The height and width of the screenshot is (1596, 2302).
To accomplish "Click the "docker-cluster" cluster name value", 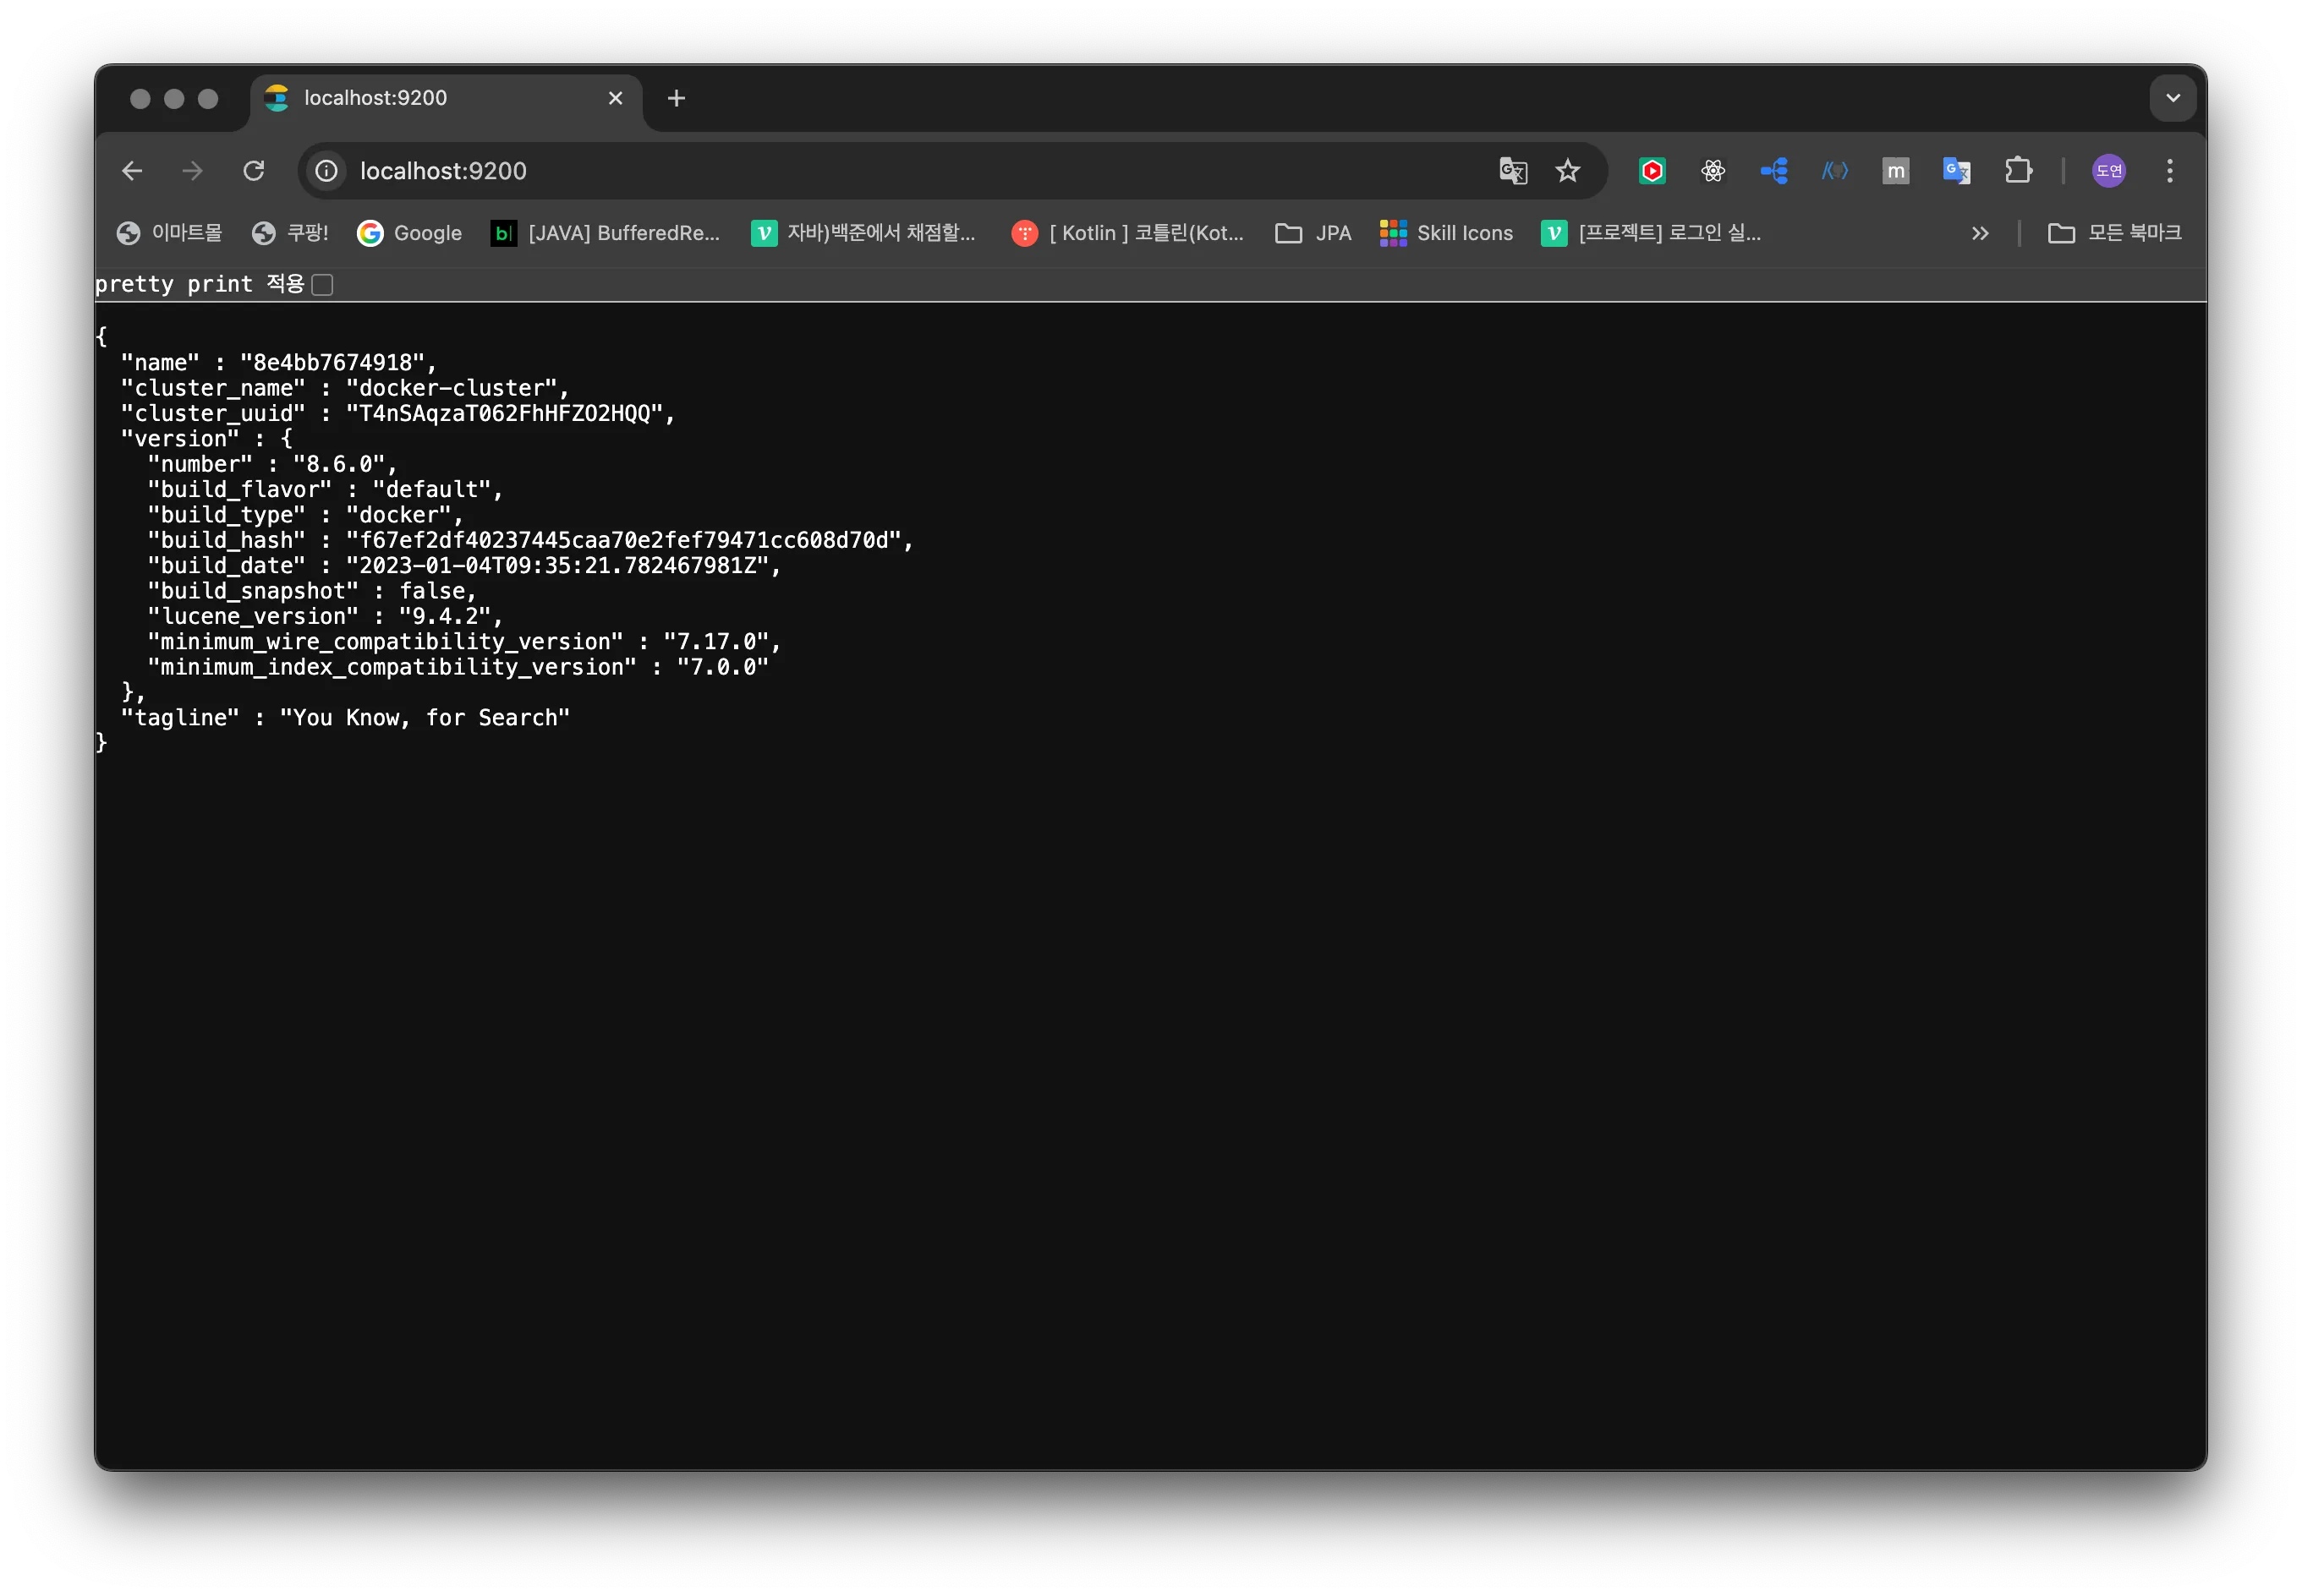I will (452, 388).
